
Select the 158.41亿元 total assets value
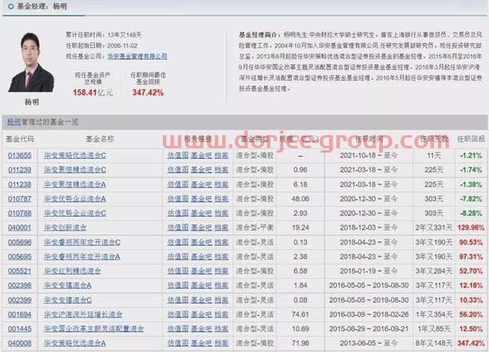point(92,92)
